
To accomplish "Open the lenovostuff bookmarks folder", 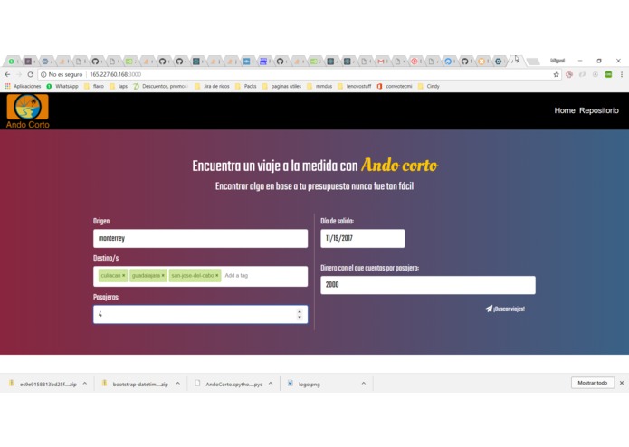I will (354, 86).
